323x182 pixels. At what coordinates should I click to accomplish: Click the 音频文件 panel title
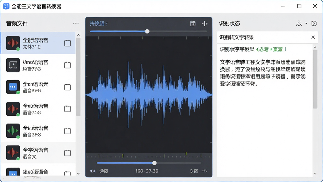17,23
